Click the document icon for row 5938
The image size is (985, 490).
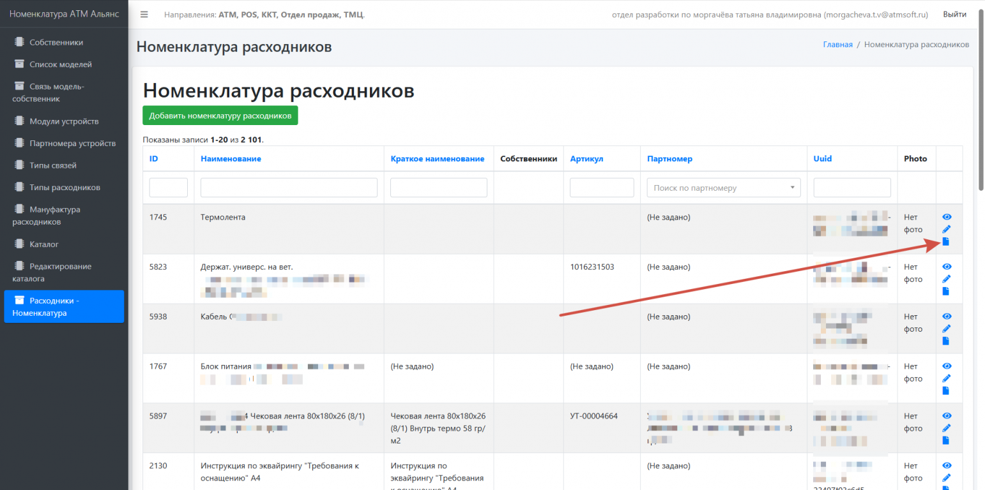[x=946, y=341]
